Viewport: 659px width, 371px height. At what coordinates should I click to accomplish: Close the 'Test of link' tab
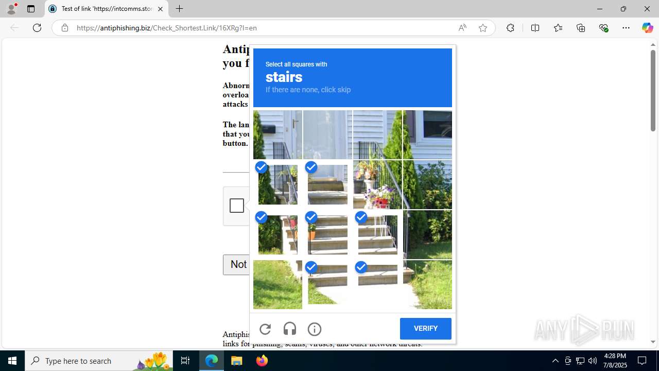click(160, 9)
